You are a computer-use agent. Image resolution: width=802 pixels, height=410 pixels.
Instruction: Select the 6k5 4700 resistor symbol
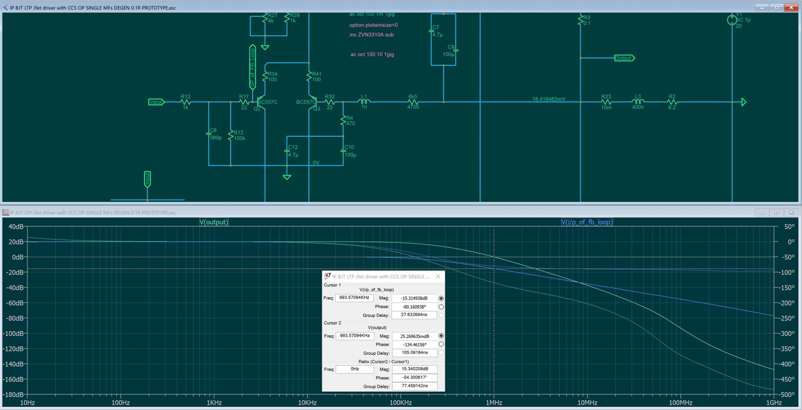[413, 102]
